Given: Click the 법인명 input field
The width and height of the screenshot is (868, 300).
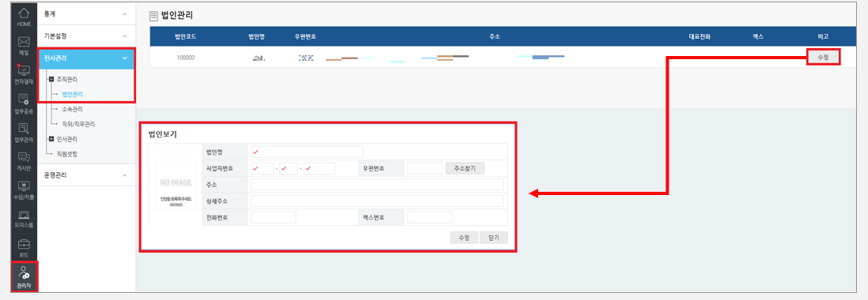Looking at the screenshot, I should click(307, 152).
